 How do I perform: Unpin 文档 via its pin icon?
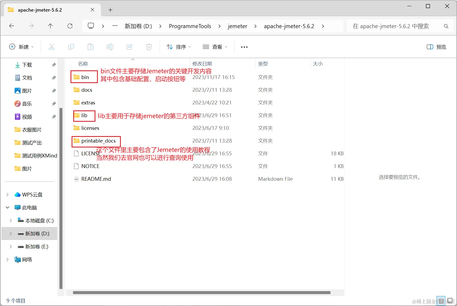coord(54,78)
